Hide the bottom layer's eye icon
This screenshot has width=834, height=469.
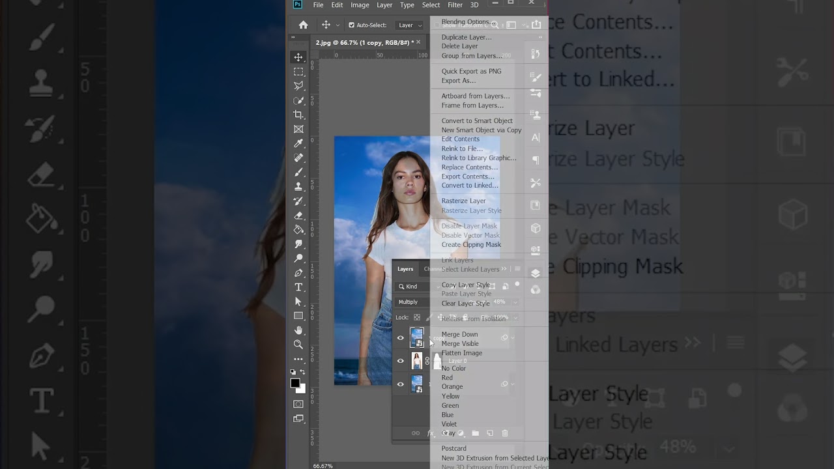401,384
